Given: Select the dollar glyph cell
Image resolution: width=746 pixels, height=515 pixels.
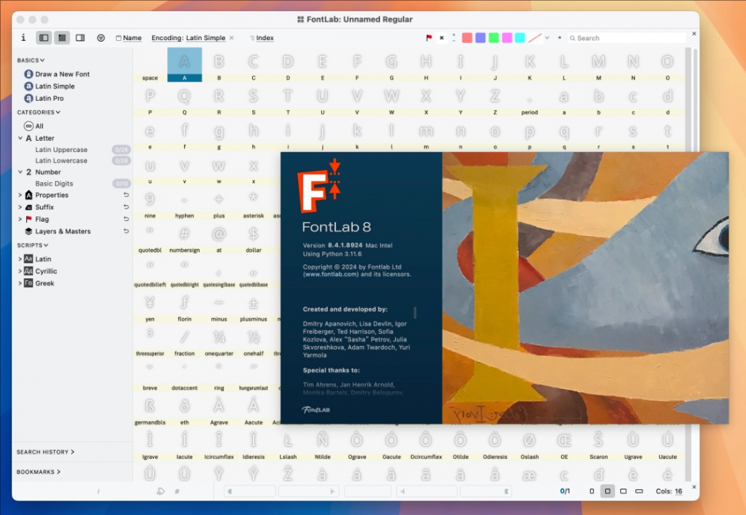Looking at the screenshot, I should [254, 237].
